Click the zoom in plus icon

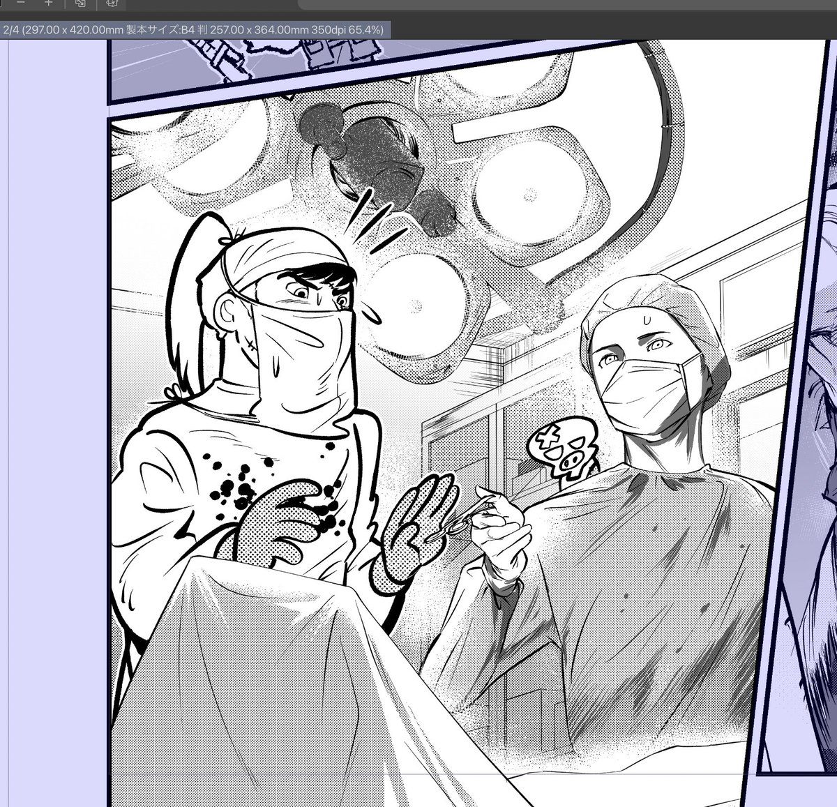pyautogui.click(x=48, y=3)
